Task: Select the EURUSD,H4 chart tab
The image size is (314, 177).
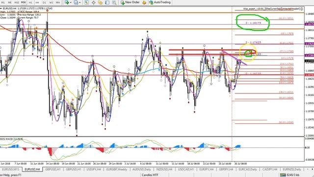Action: click(32, 169)
